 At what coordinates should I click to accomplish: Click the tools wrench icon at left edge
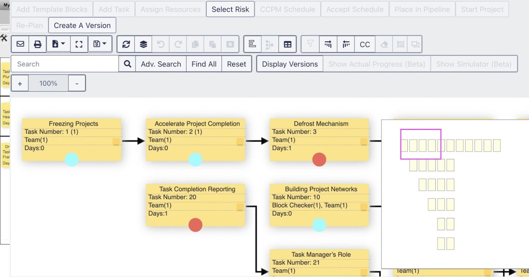[x=4, y=38]
